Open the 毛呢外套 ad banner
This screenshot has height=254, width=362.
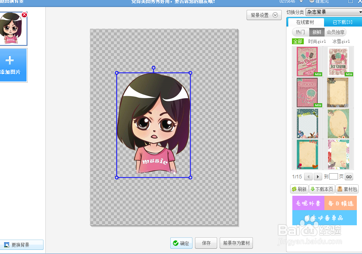(308, 203)
